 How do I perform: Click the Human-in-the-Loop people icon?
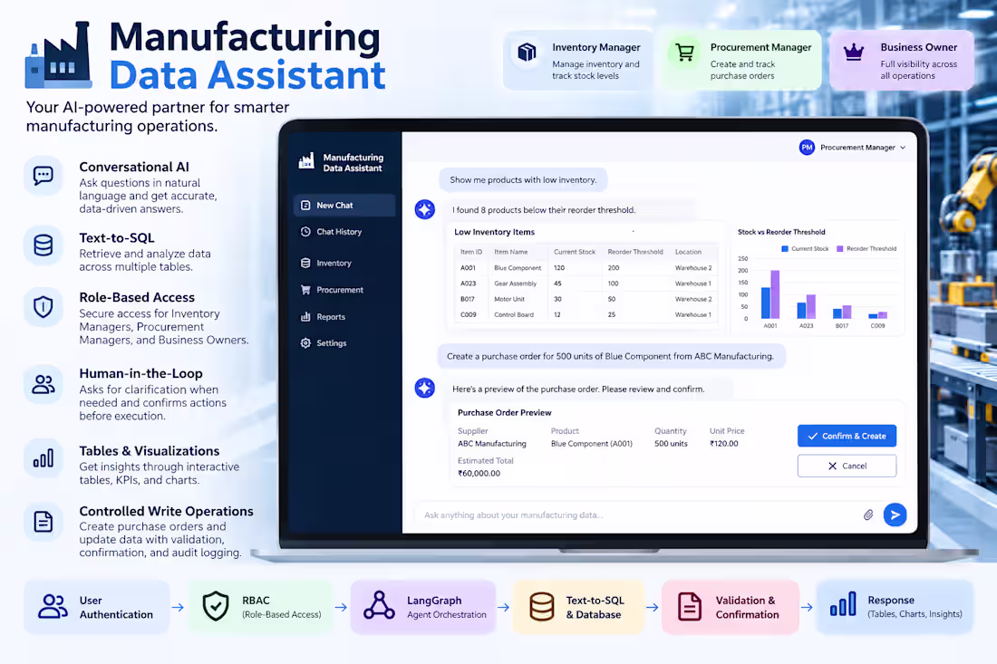pyautogui.click(x=44, y=384)
